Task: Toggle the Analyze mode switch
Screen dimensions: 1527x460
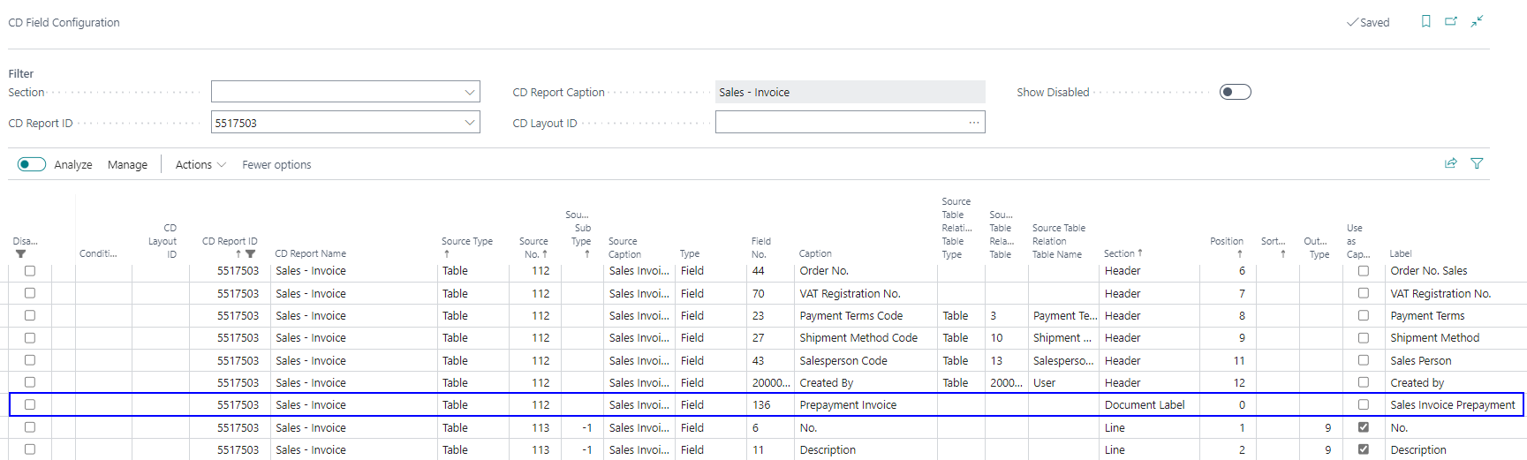Action: click(x=32, y=164)
